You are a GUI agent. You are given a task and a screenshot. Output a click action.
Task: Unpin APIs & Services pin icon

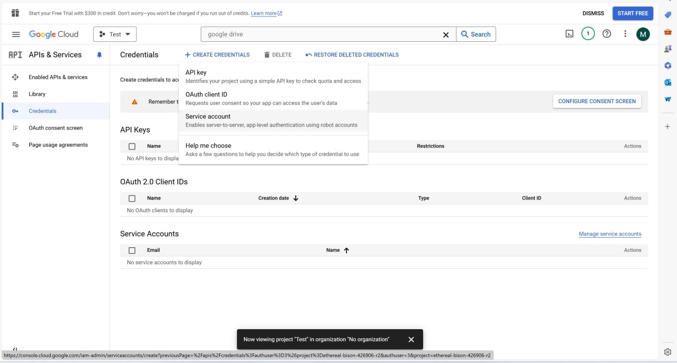[99, 55]
